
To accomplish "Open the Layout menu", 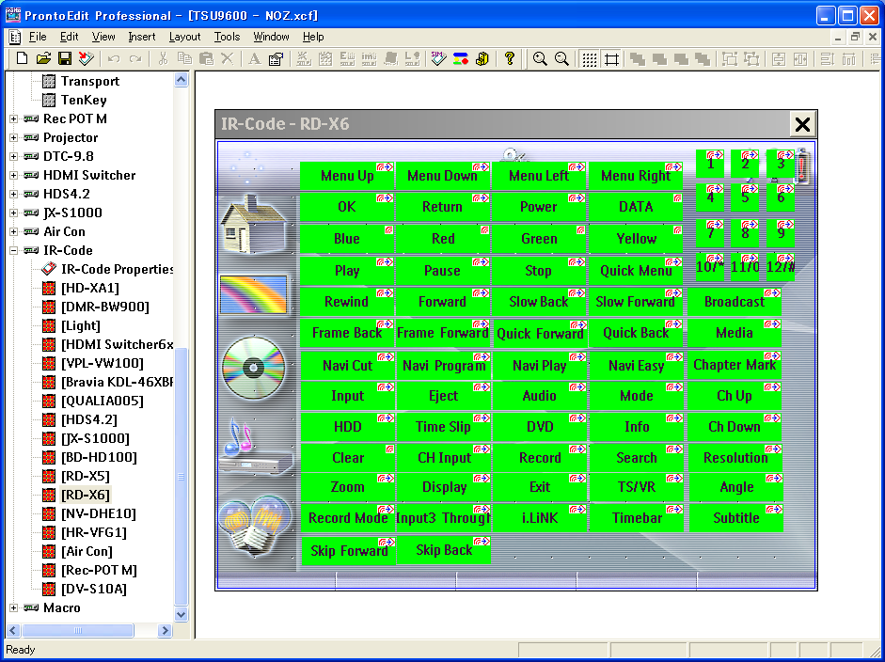I will click(x=184, y=37).
